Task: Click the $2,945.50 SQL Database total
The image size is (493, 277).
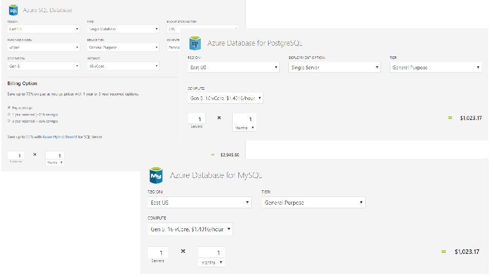Action: [x=230, y=155]
